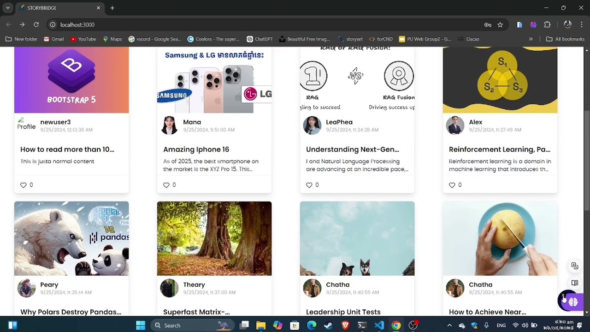The image size is (590, 332).
Task: Click the heart under Amazing Iphone 16
Action: tap(166, 185)
